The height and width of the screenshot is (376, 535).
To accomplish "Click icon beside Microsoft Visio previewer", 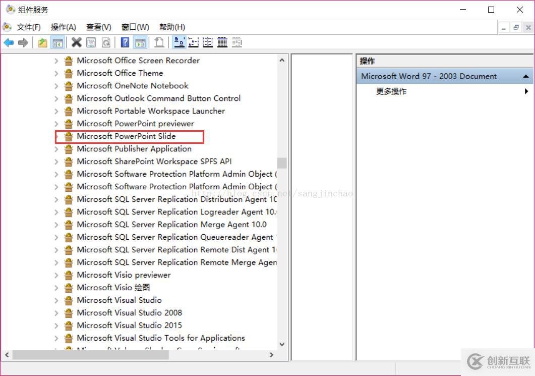I will coord(69,275).
